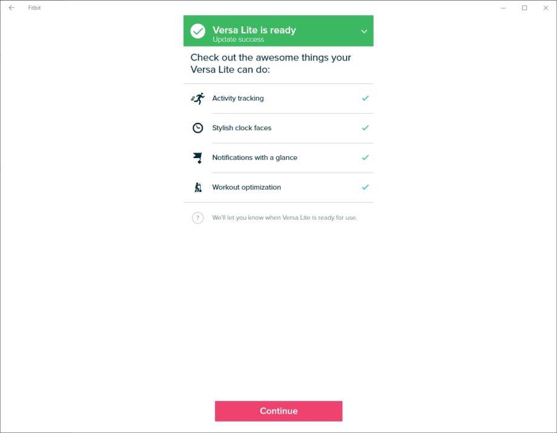557x433 pixels.
Task: Click the checkmark next to Activity tracking
Action: click(365, 98)
